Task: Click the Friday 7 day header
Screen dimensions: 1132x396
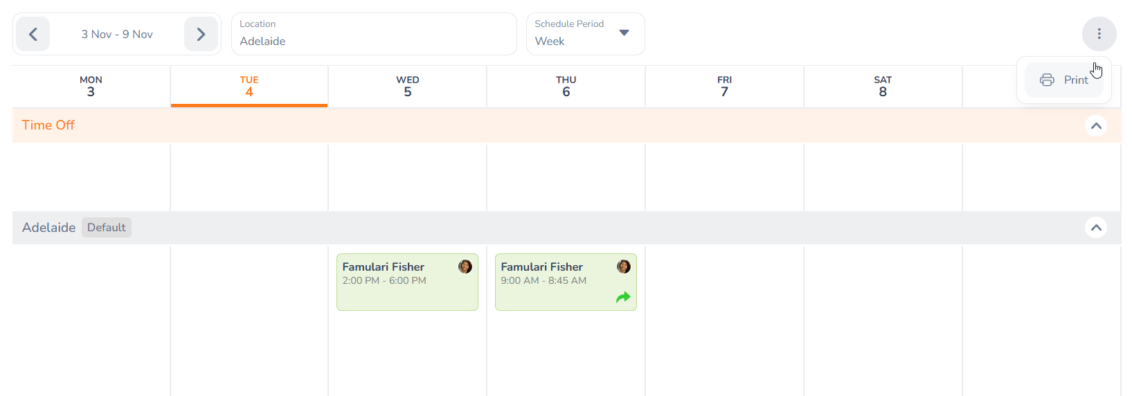Action: pos(724,87)
